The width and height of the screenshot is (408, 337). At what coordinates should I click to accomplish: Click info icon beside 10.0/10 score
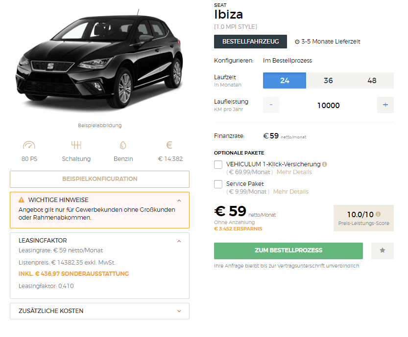click(x=378, y=214)
